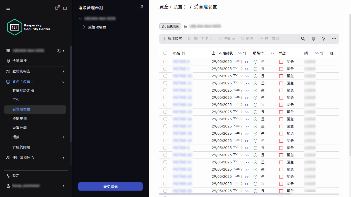Open the 標籤 tag dropdown

coord(226,39)
